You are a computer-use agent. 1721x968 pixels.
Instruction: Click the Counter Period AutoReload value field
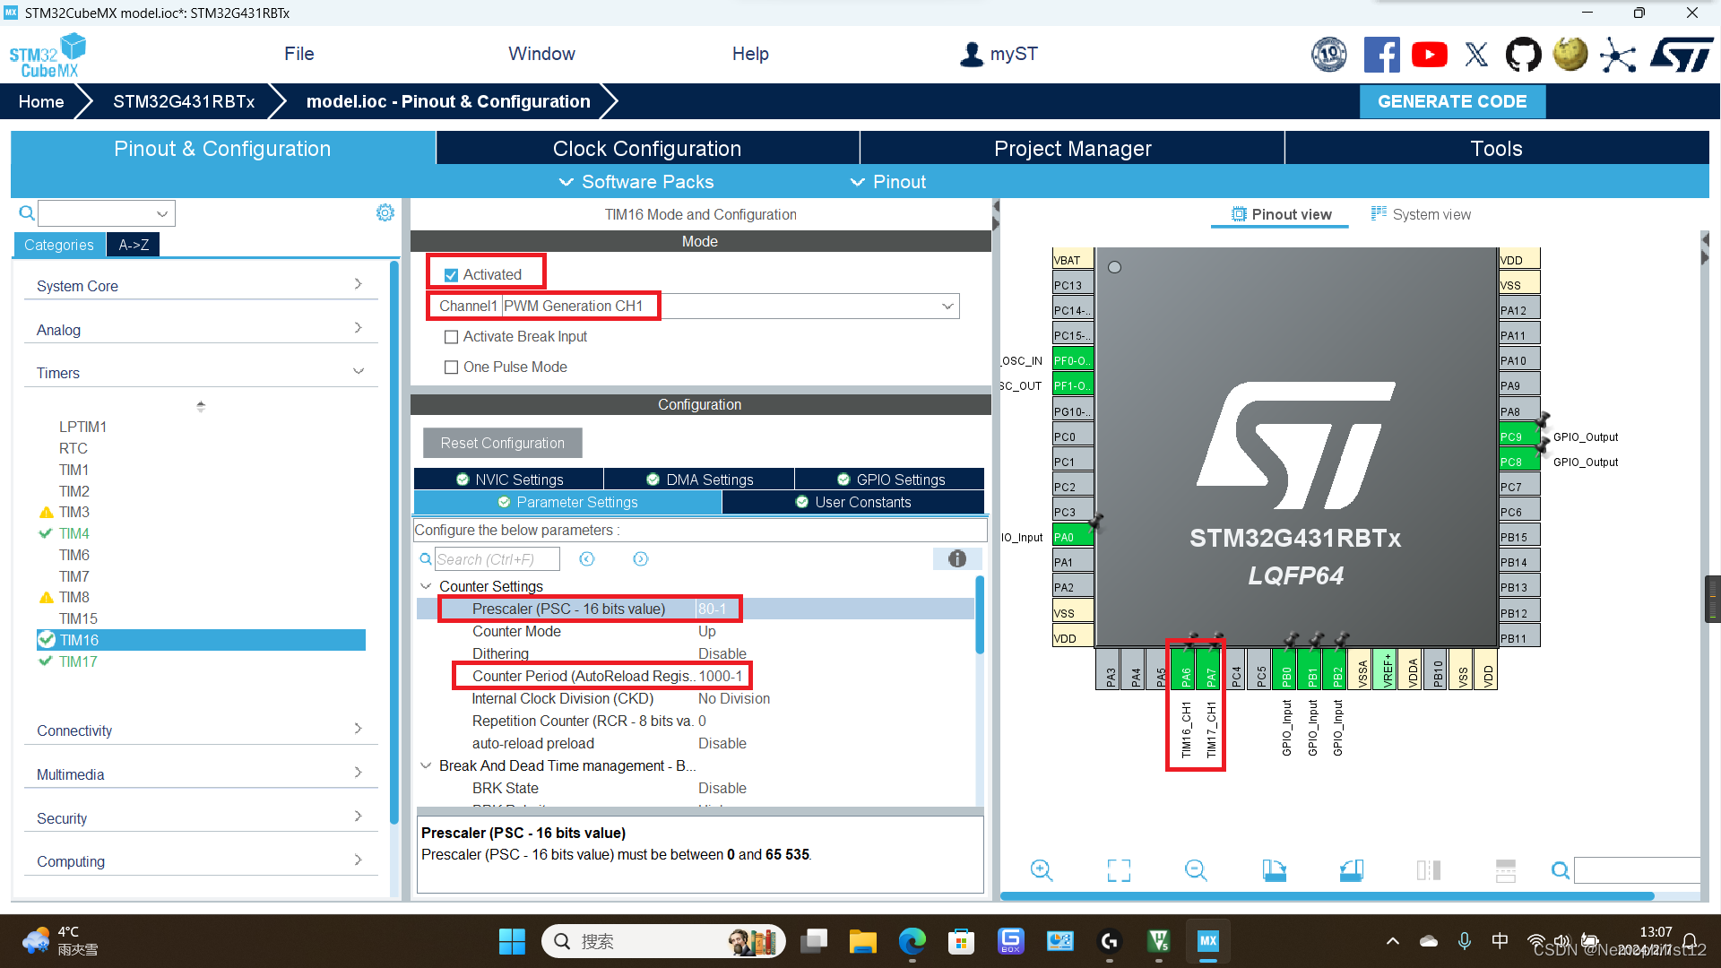pos(721,676)
